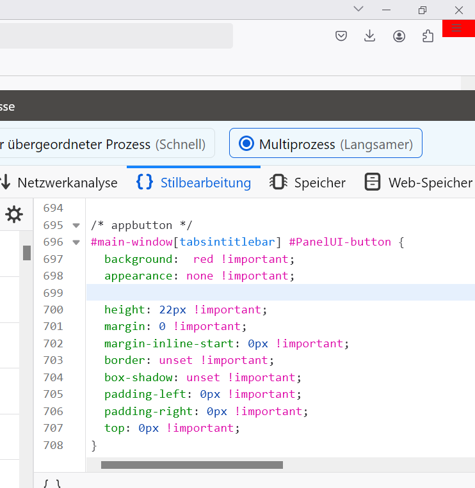Open the Web-Speicher tab
This screenshot has width=475, height=488.
[x=418, y=183]
